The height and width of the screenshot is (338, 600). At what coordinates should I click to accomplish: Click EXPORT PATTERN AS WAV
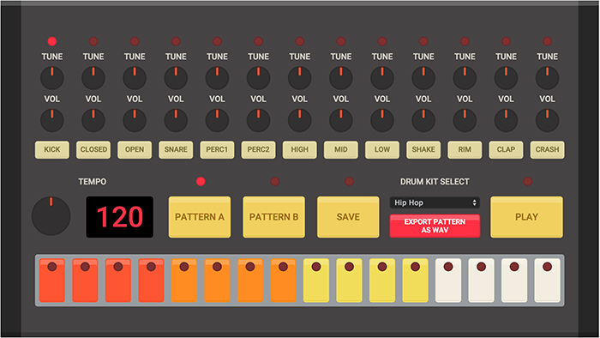coord(435,226)
